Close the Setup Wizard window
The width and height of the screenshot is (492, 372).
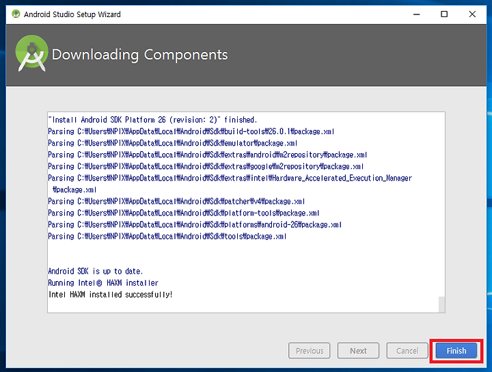point(472,14)
